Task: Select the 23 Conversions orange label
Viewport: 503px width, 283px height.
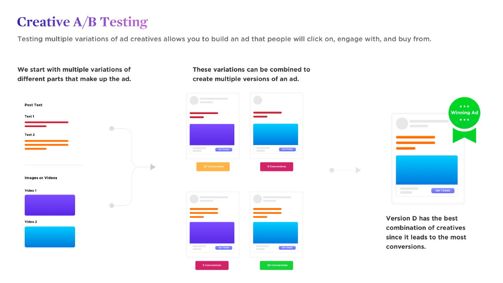Action: pos(213,166)
